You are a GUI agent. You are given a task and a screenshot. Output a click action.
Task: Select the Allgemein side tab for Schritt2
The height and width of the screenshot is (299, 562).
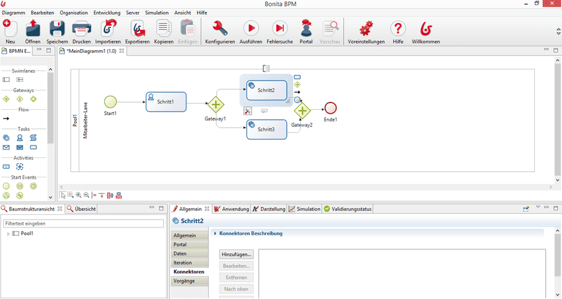pos(189,235)
